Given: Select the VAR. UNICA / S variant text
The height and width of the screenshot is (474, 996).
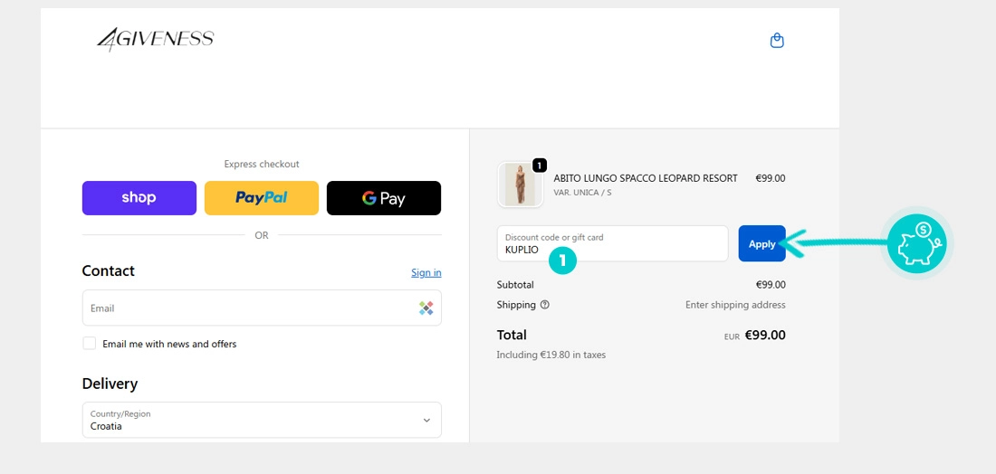Looking at the screenshot, I should click(x=582, y=193).
